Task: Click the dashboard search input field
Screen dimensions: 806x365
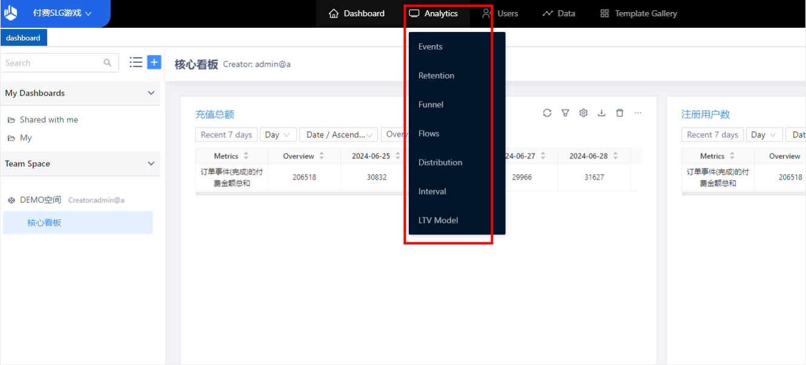Action: click(x=51, y=63)
